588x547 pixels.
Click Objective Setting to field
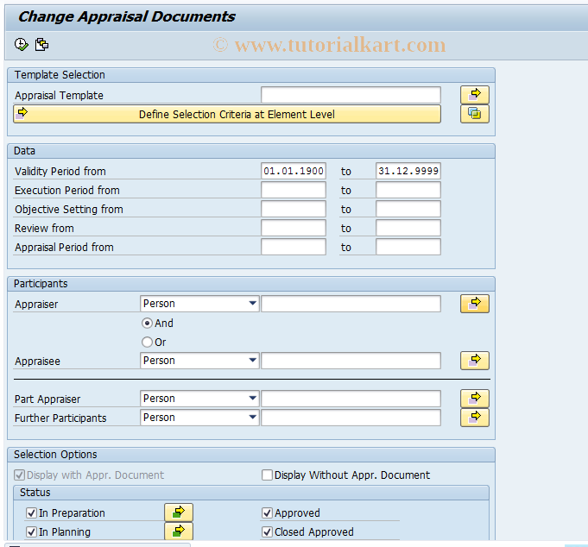[408, 209]
